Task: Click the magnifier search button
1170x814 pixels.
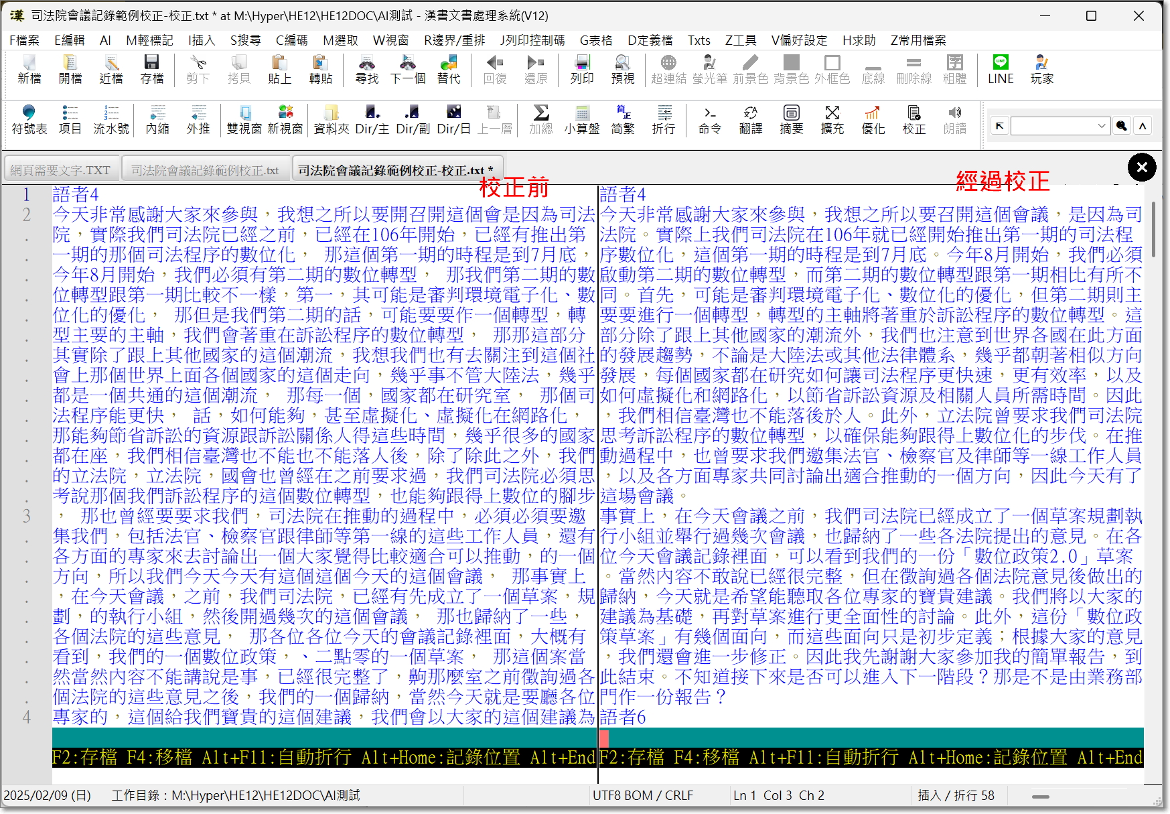Action: (x=1122, y=125)
